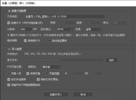Toggle the 所有页面 checkbox

coord(28,74)
